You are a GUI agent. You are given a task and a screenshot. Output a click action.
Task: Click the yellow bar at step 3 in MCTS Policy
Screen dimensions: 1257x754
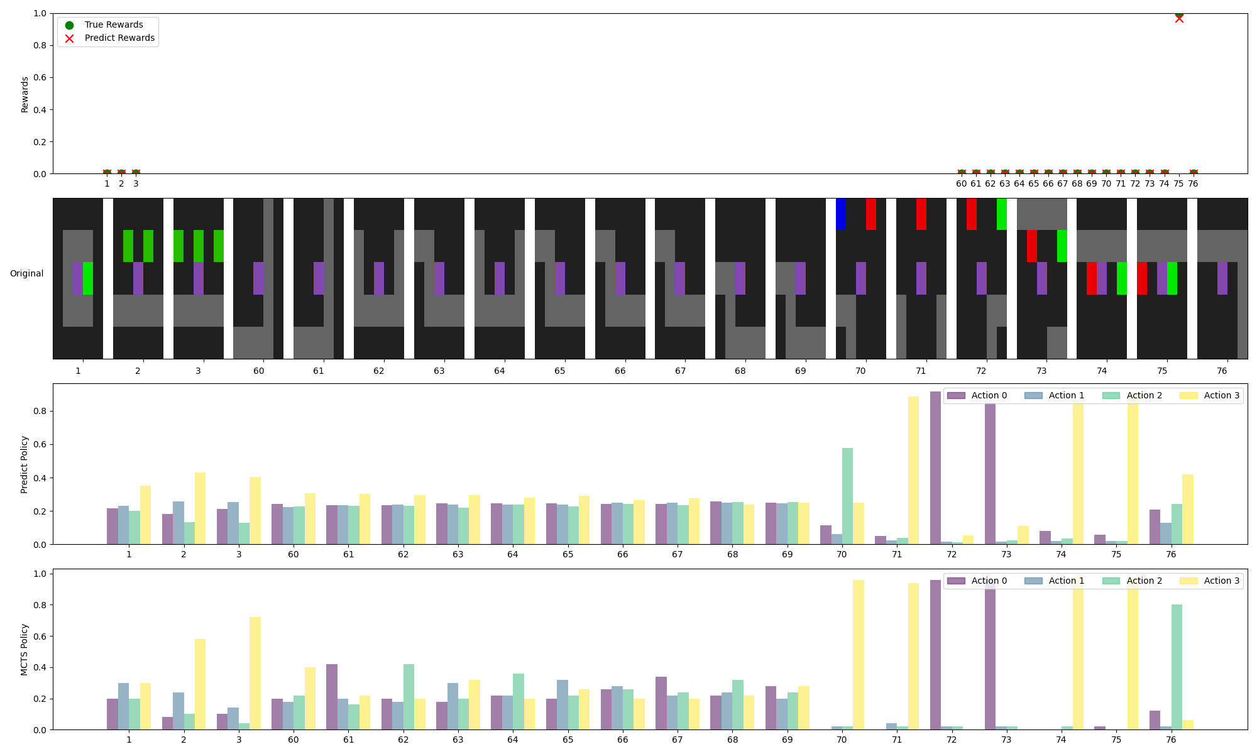pos(255,673)
